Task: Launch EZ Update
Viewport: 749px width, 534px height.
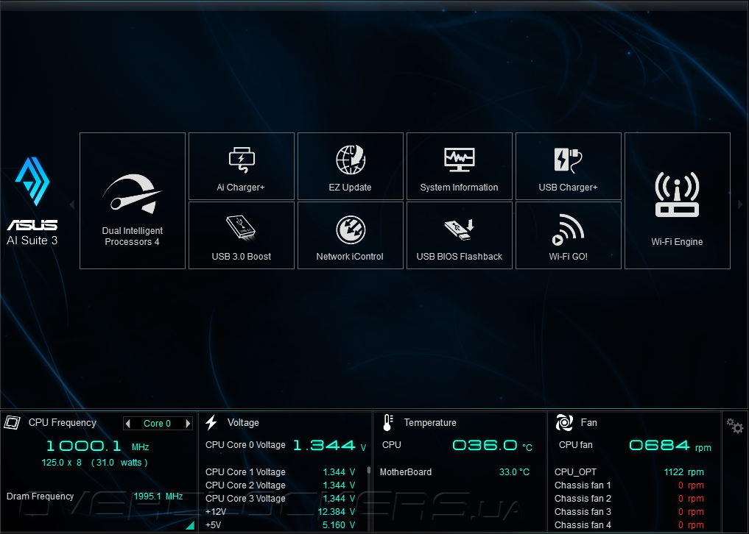Action: (350, 166)
